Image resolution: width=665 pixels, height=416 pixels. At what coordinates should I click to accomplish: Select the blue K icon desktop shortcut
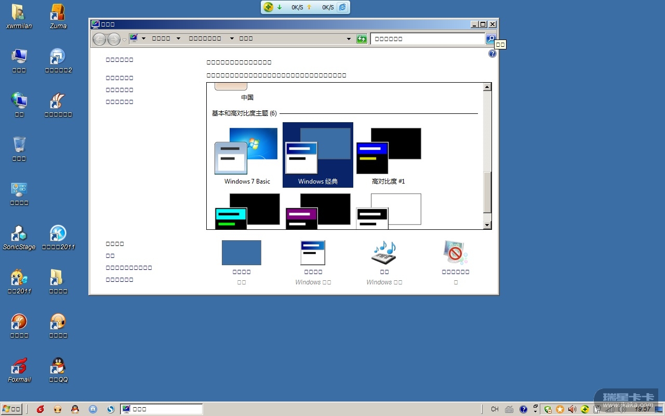(x=58, y=237)
